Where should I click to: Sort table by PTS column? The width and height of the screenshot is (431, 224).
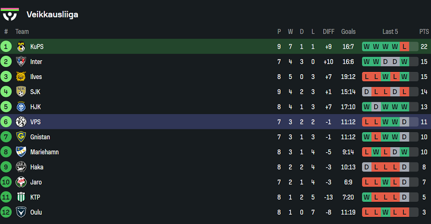click(x=424, y=32)
